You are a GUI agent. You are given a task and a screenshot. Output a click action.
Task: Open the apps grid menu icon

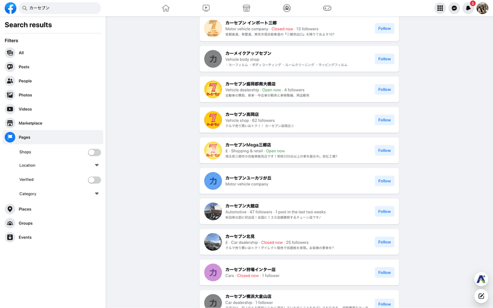[x=440, y=8]
